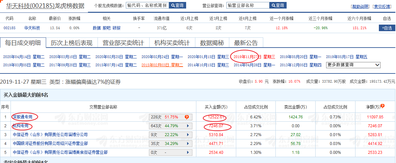Image resolution: width=396 pixels, height=163 pixels.
Task: Open the 股吧 related link
Action: click(x=106, y=28)
